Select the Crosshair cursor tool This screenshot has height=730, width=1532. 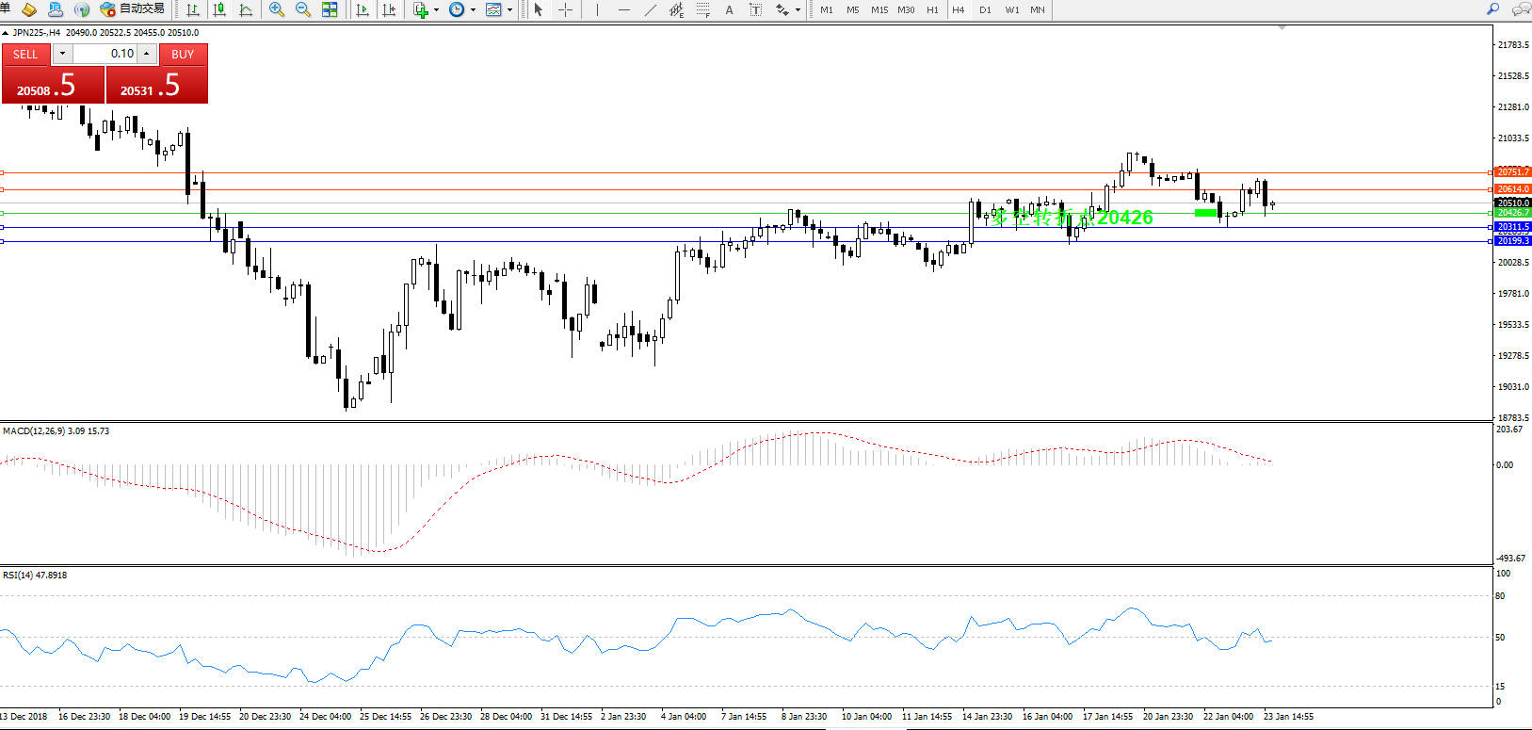(x=565, y=9)
